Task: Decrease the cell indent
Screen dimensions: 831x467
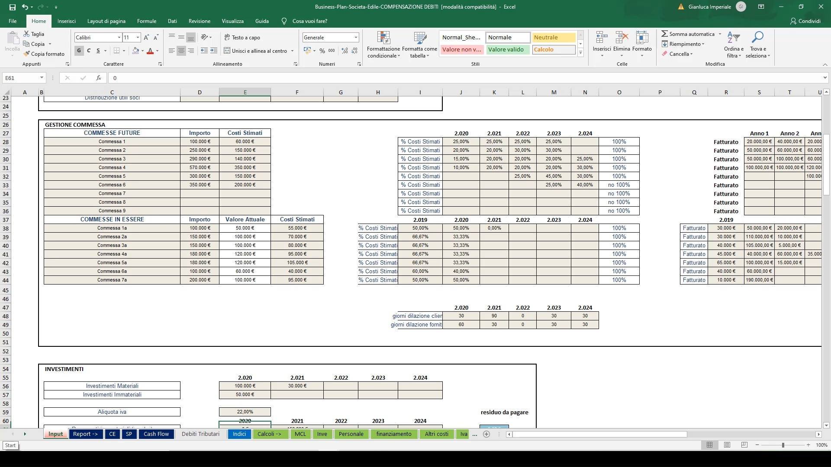Action: point(204,51)
